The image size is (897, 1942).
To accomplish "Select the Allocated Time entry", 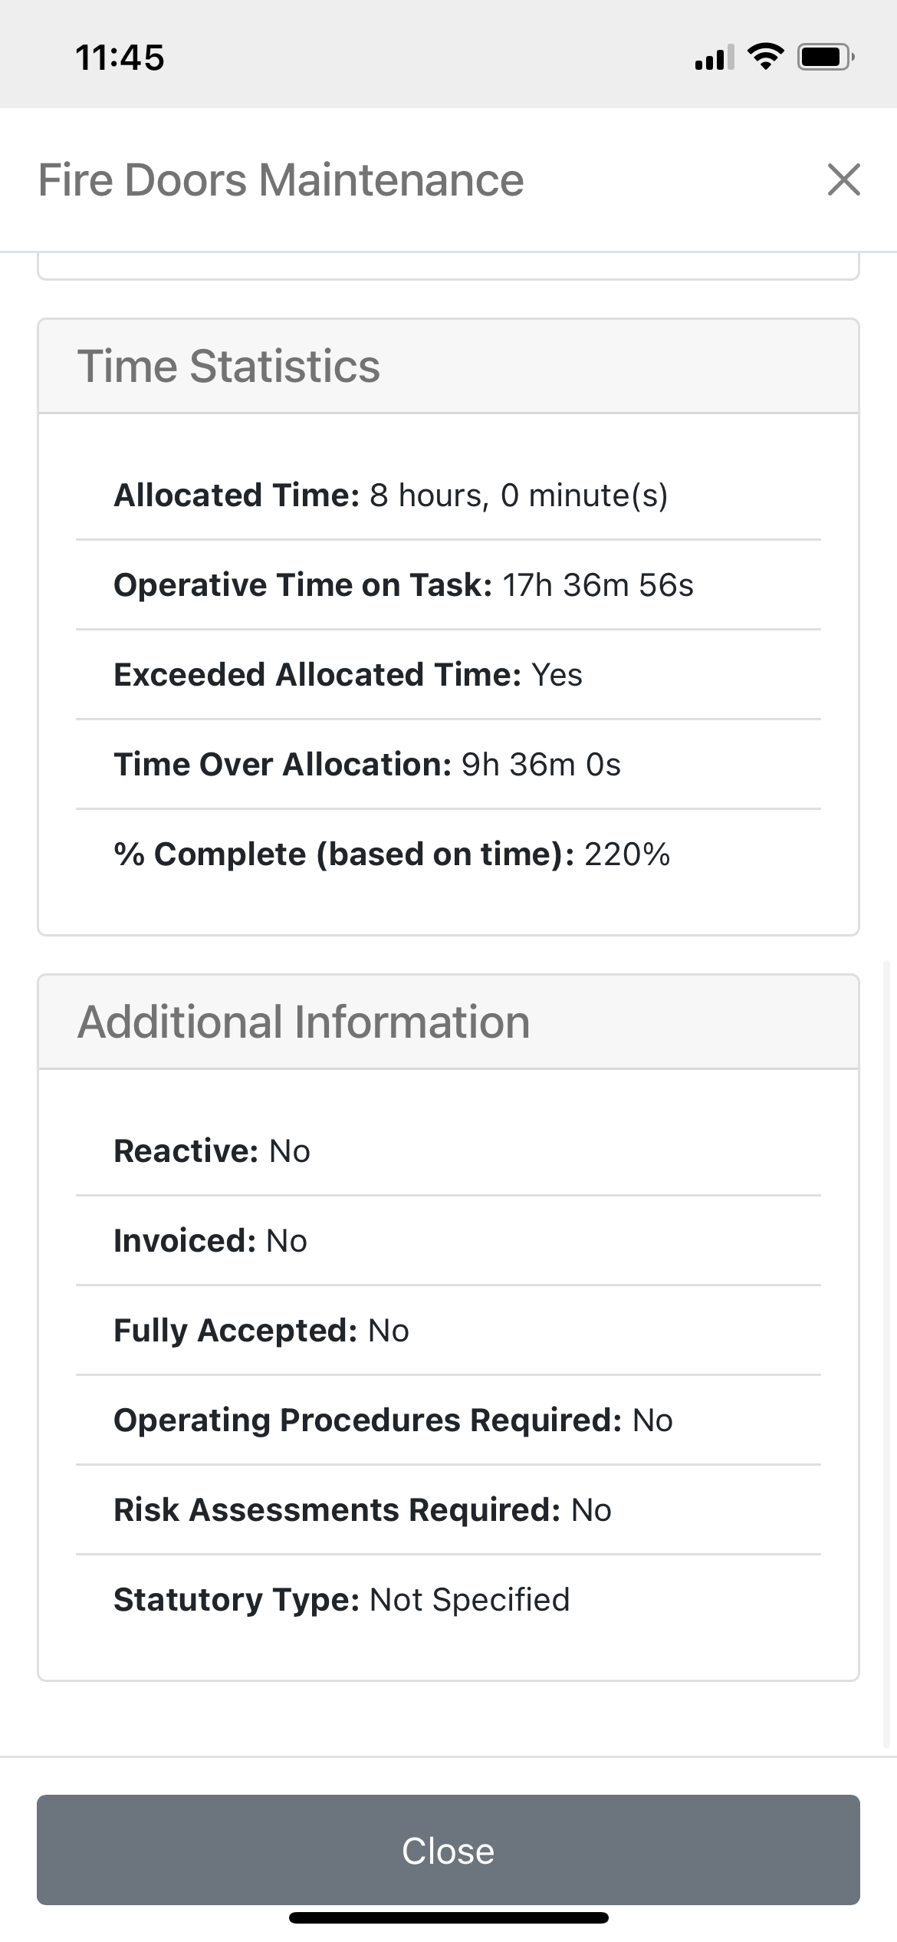I will (x=391, y=495).
